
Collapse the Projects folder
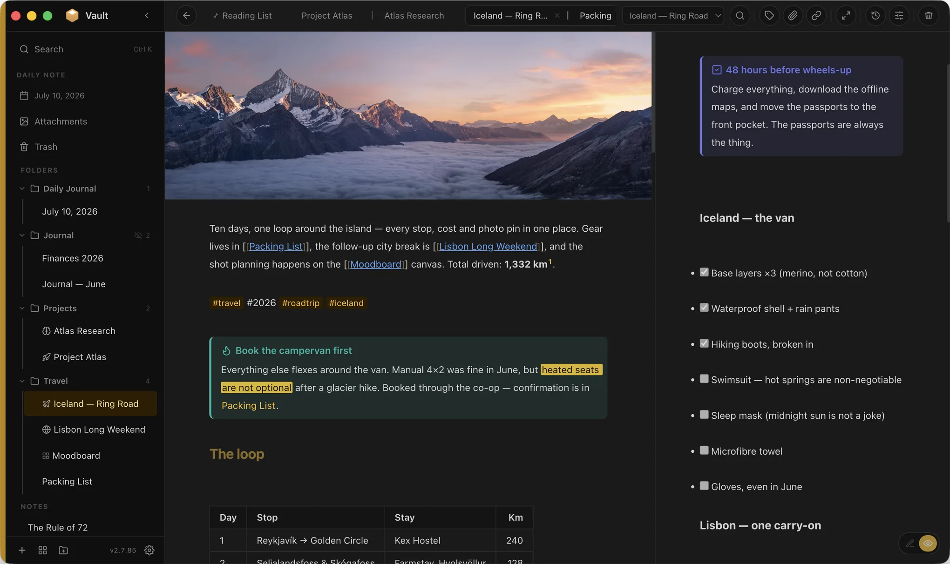click(x=22, y=308)
